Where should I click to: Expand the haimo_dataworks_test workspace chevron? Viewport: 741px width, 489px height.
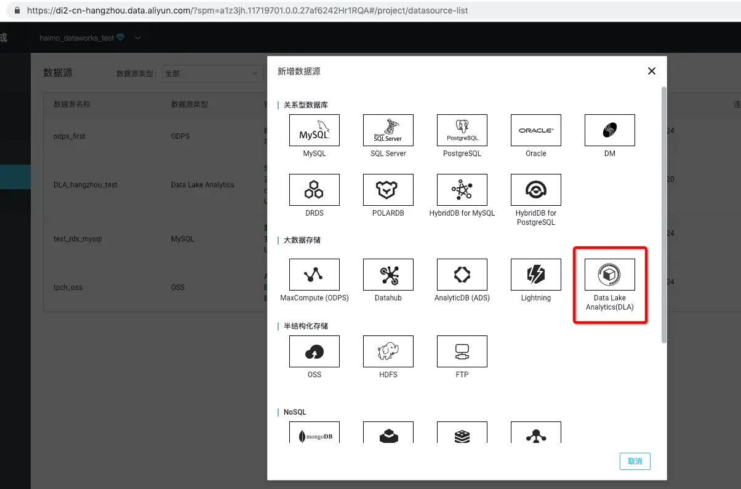(138, 37)
